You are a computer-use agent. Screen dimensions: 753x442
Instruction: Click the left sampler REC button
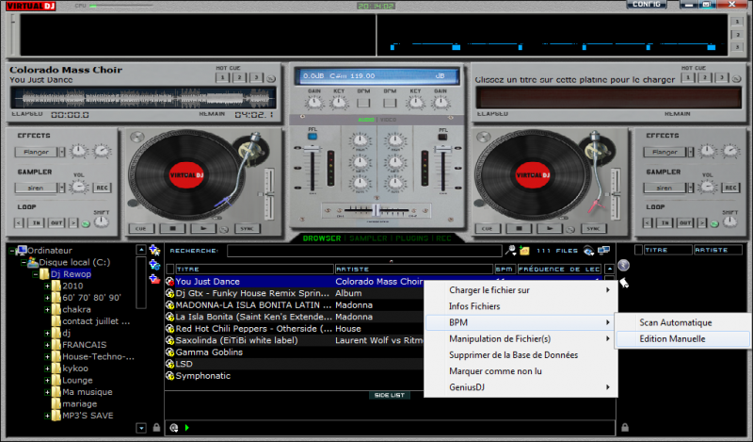(103, 188)
